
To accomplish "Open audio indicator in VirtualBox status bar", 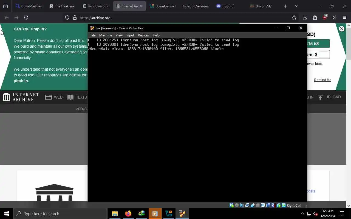I will [242, 205].
